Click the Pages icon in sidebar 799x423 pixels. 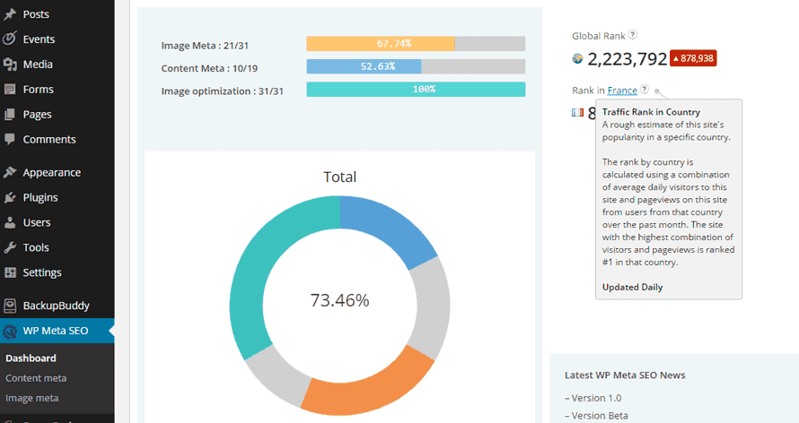tap(10, 115)
